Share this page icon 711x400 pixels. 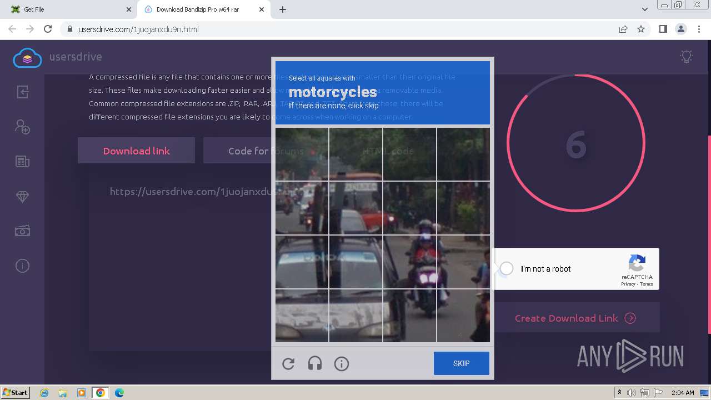tap(623, 29)
